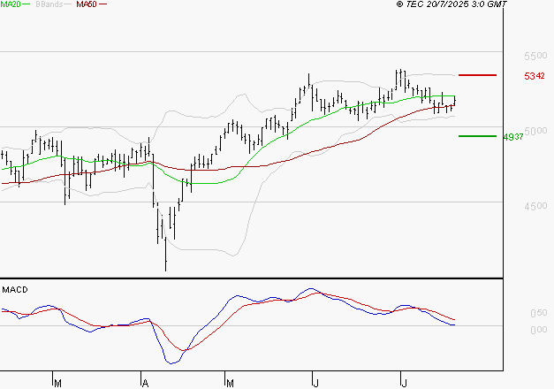Click the A month label on time axis
The width and height of the screenshot is (554, 389).
(x=145, y=384)
